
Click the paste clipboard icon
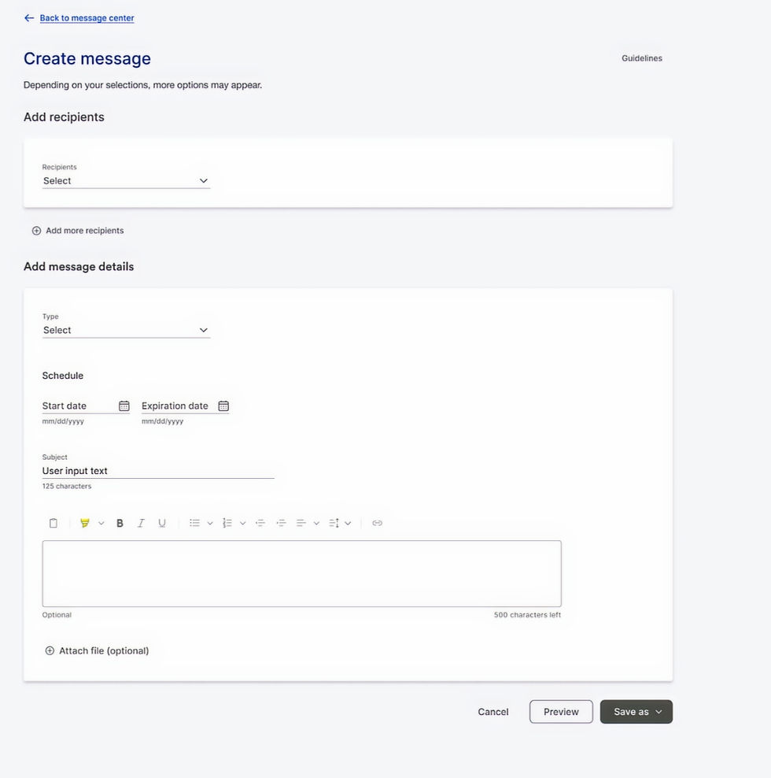(x=53, y=523)
